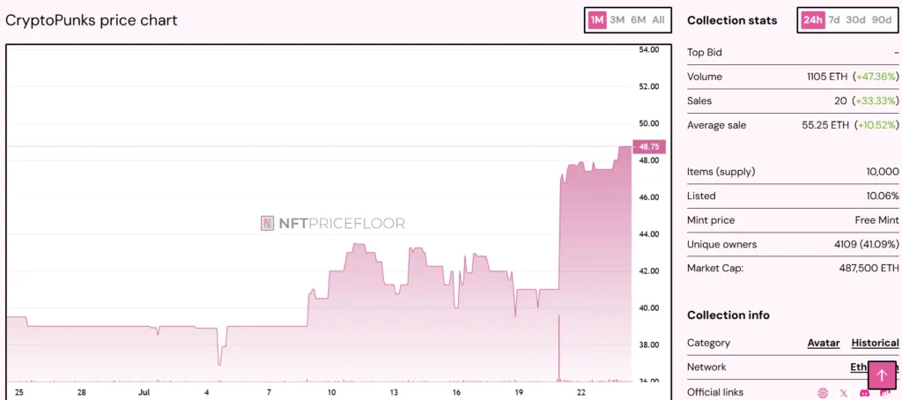Select 7d collection stats period
Screen dimensions: 902x400
pos(833,20)
